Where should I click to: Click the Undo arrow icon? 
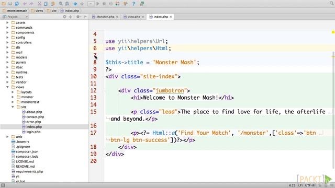point(25,4)
